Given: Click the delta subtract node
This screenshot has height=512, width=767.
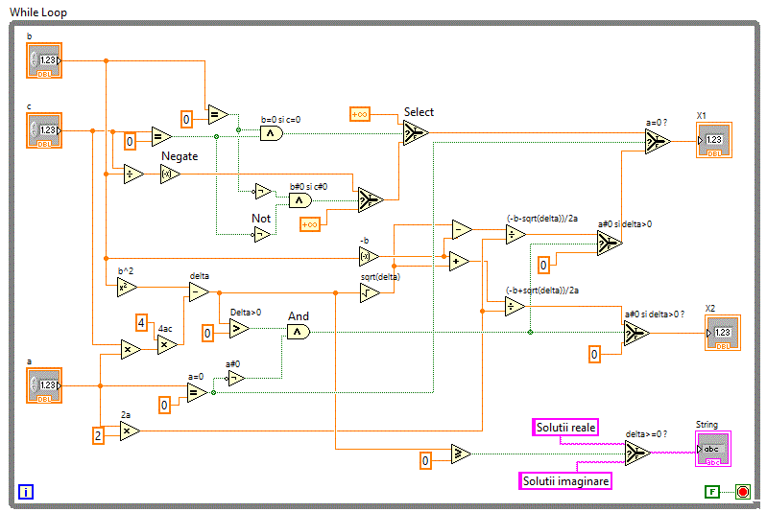Looking at the screenshot, I should 198,292.
